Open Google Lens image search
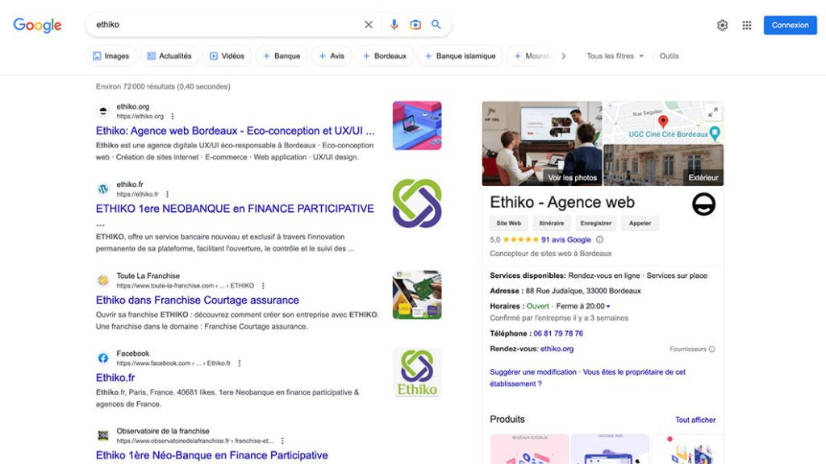Screen dimensions: 826x464 [x=415, y=25]
